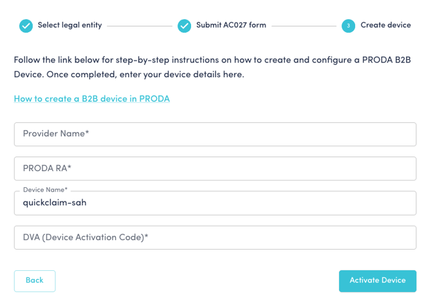The height and width of the screenshot is (305, 431).
Task: Select the Create device step label
Action: (385, 26)
